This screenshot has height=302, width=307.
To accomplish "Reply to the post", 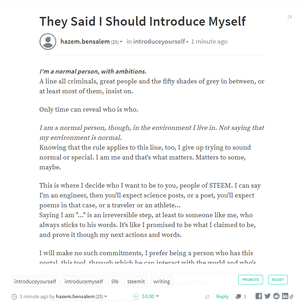I will coord(222,296).
